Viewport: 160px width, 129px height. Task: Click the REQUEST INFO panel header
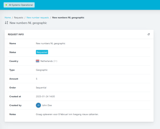[16, 34]
